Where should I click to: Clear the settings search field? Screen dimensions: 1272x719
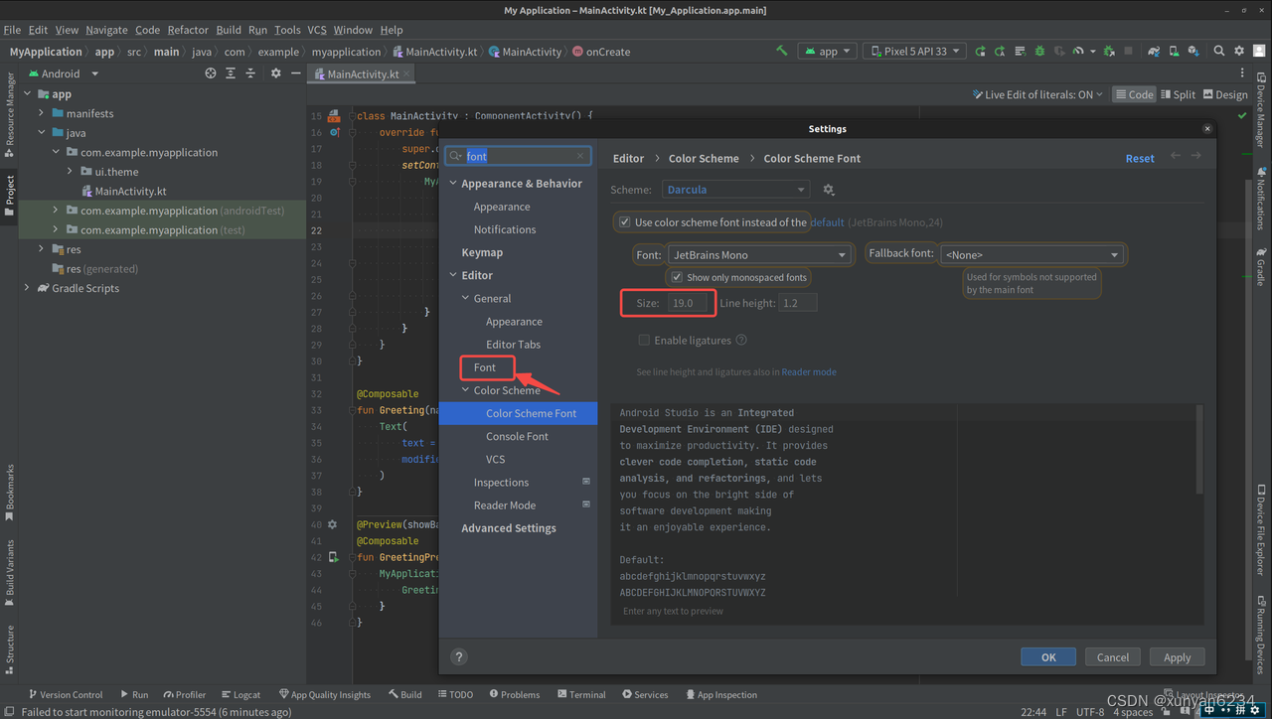tap(581, 156)
